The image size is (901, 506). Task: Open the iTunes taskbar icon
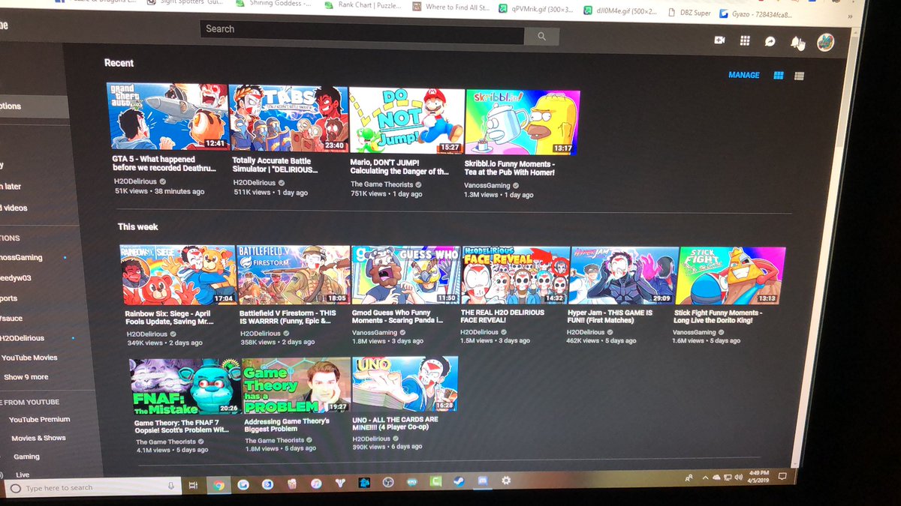pos(316,484)
